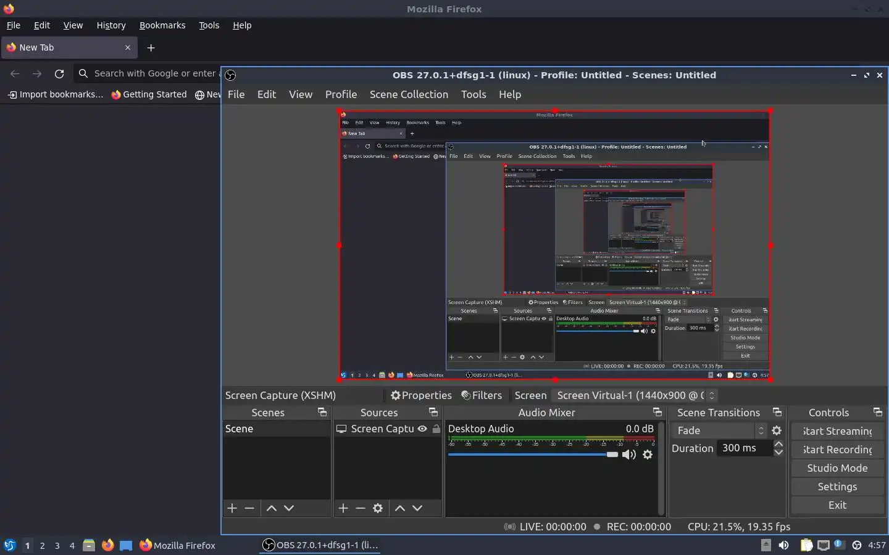The height and width of the screenshot is (555, 889).
Task: Move the source down in Sources list
Action: (x=417, y=508)
